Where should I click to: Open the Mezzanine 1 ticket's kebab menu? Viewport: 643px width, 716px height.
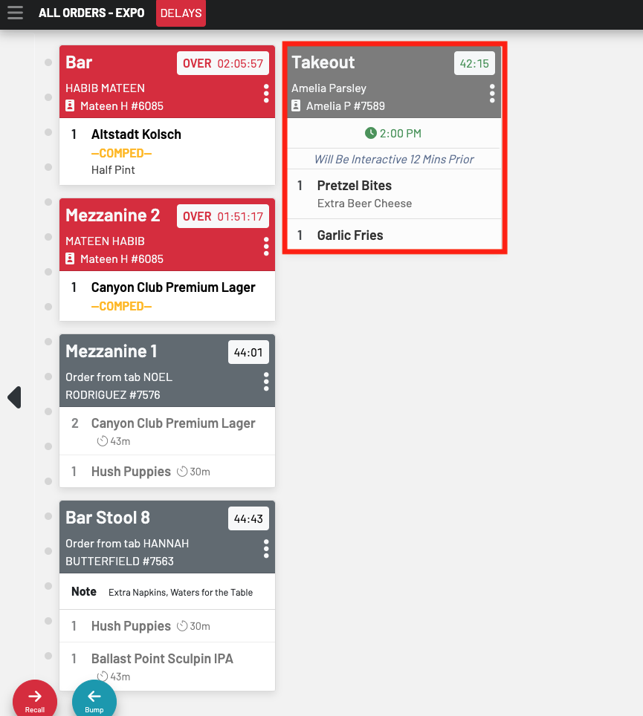tap(266, 382)
